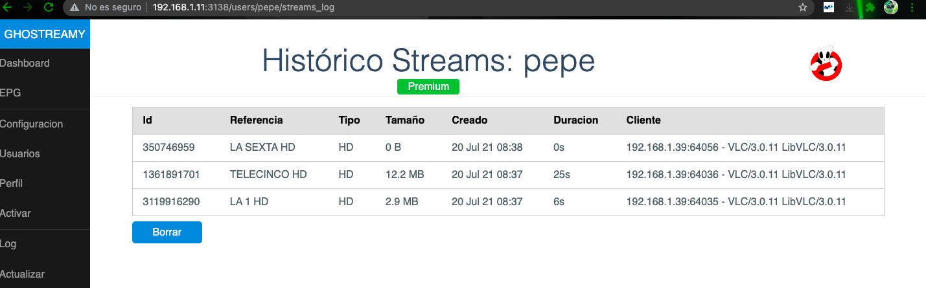Open the Movistar+ extension icon
Image resolution: width=926 pixels, height=288 pixels.
pyautogui.click(x=828, y=8)
